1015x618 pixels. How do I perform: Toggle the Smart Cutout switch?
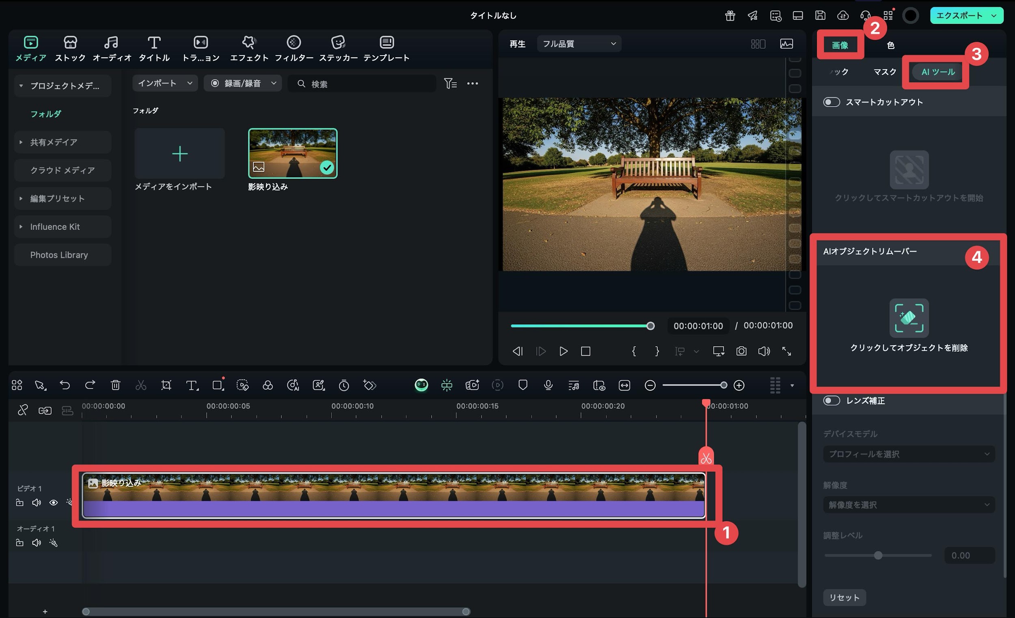coord(831,102)
